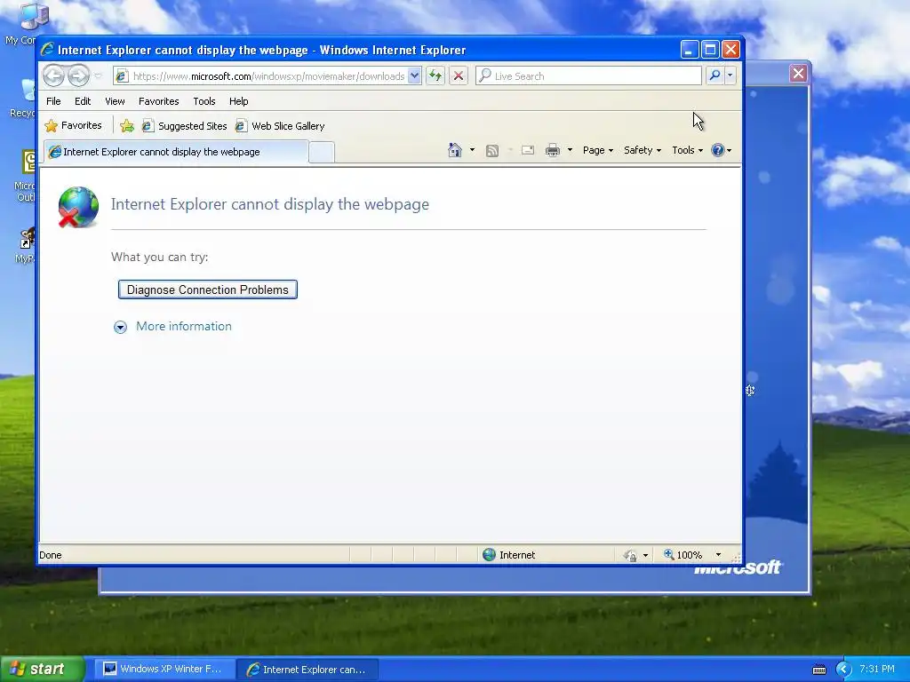Click the More information link text
910x682 pixels.
pos(183,326)
